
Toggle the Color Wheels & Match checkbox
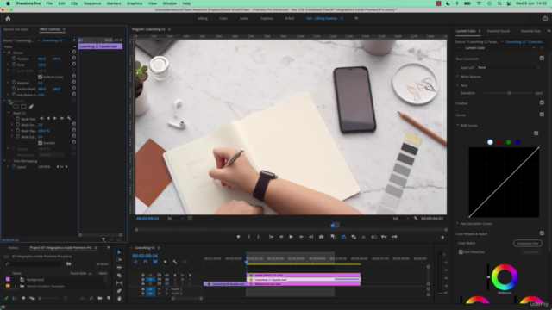click(x=542, y=233)
